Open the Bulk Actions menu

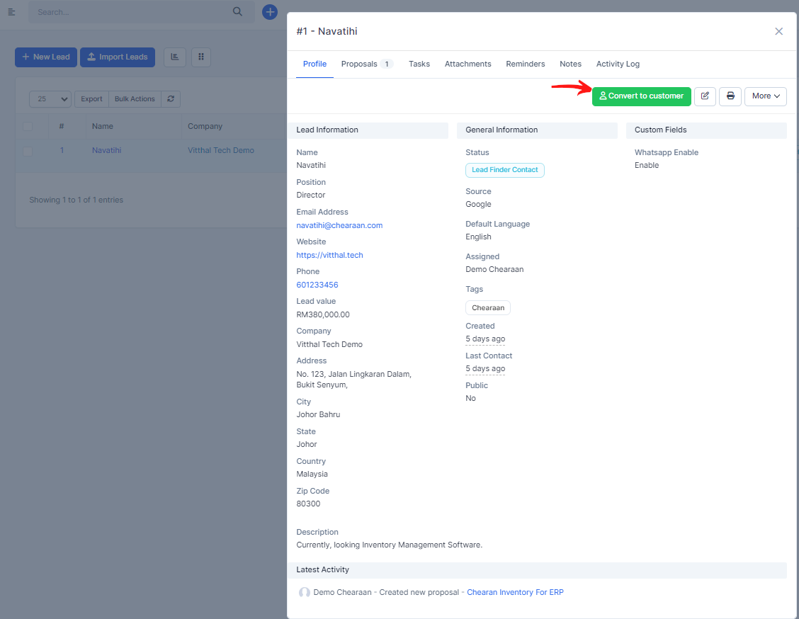[135, 99]
